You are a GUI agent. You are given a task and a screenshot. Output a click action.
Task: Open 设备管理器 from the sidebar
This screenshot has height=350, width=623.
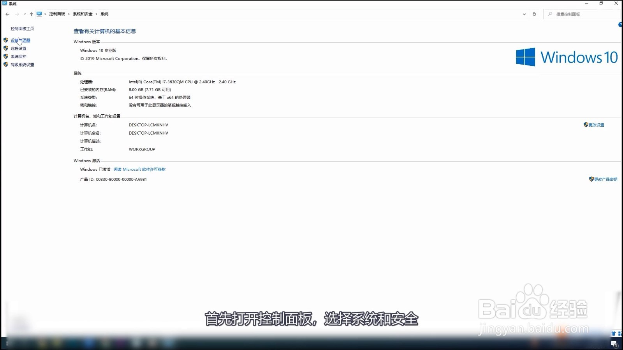20,40
